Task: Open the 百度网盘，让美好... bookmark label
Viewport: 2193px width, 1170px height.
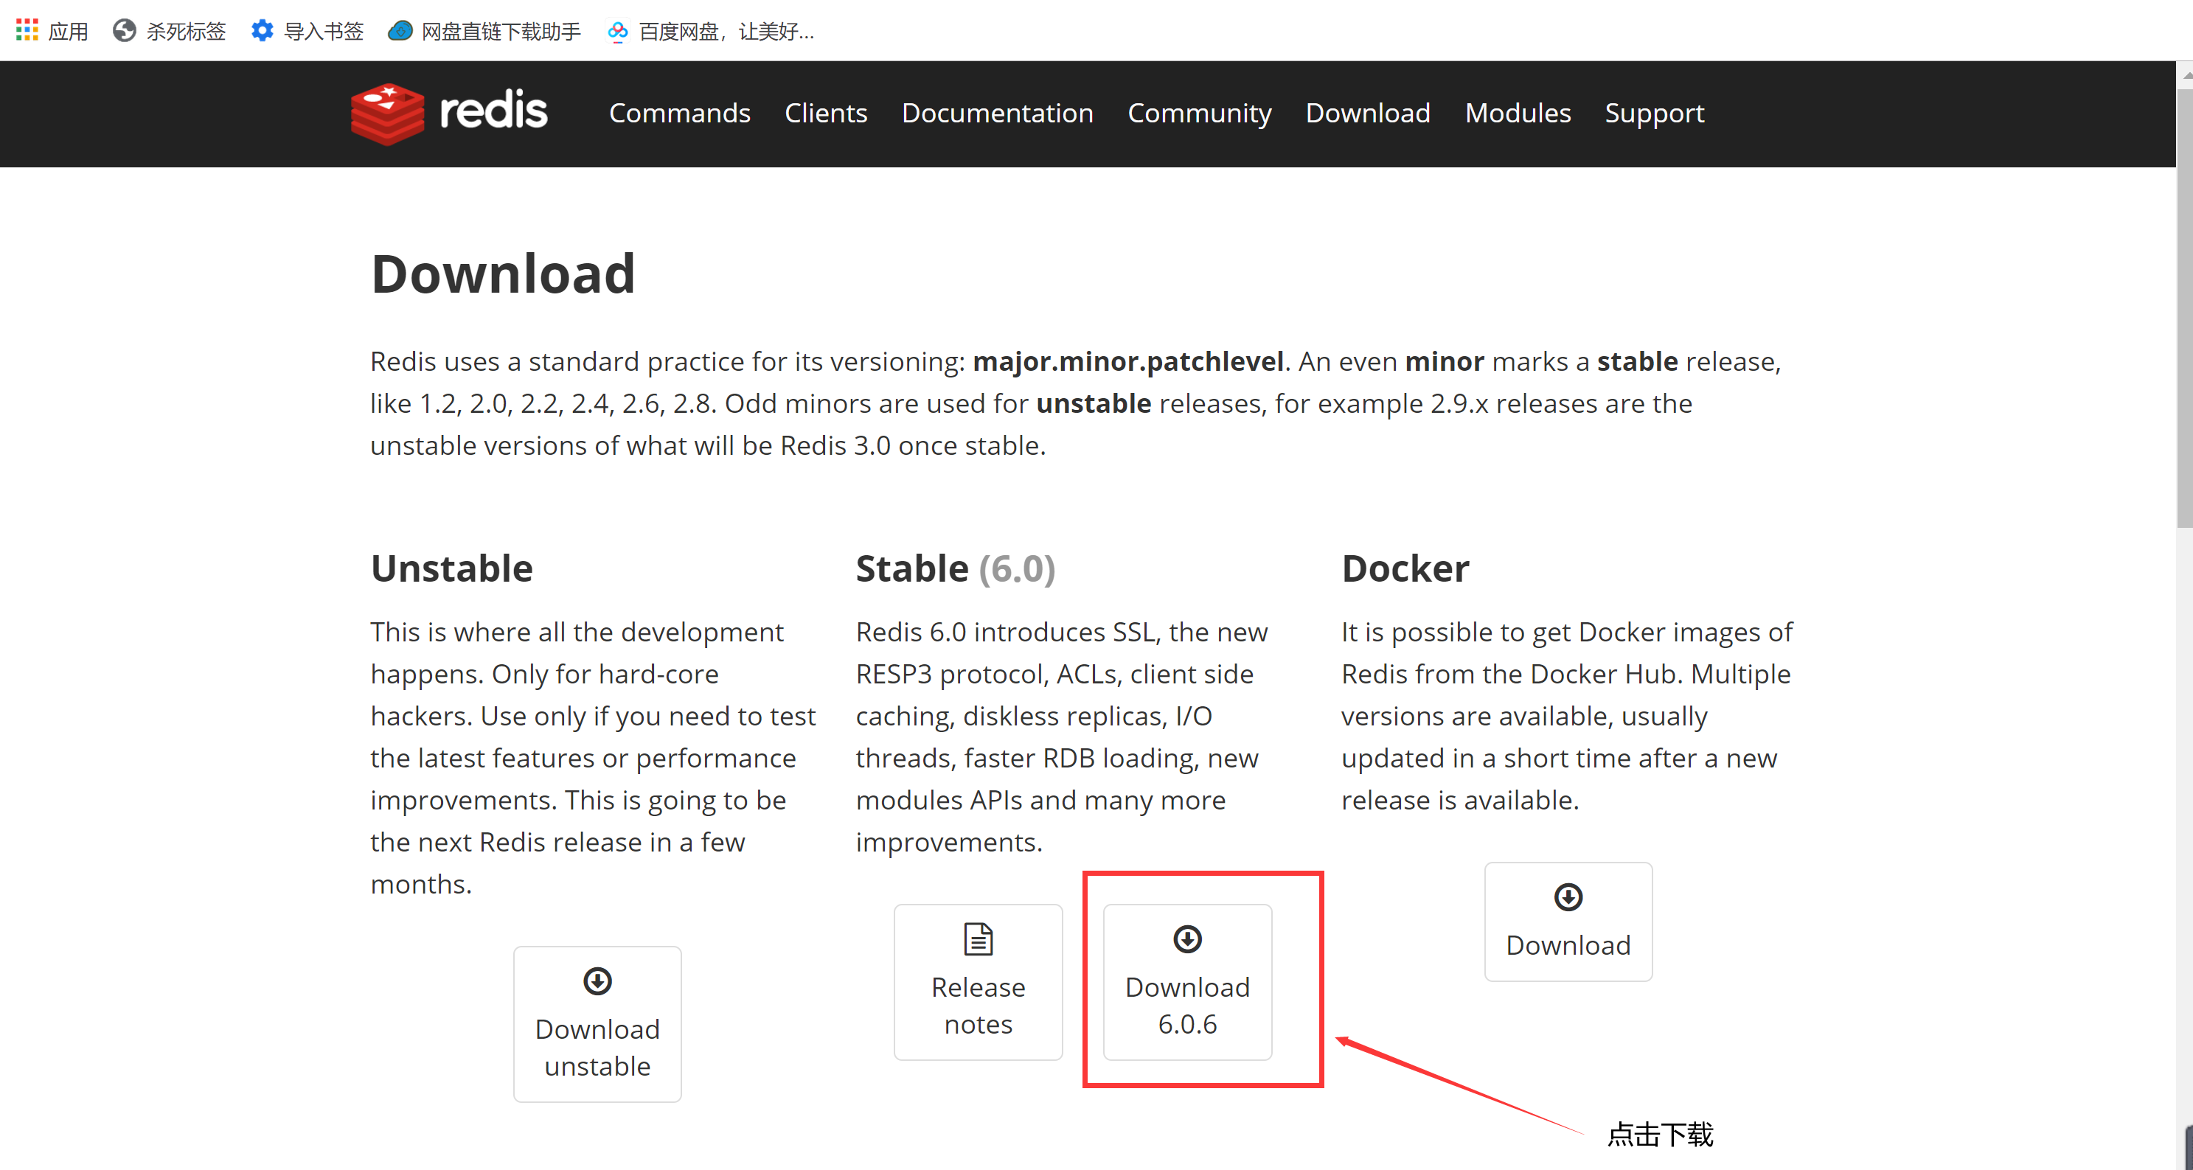Action: click(x=726, y=32)
